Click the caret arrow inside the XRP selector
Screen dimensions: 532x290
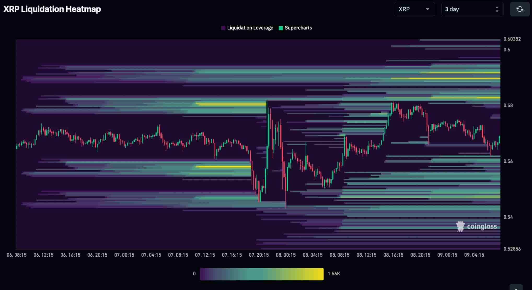[428, 9]
